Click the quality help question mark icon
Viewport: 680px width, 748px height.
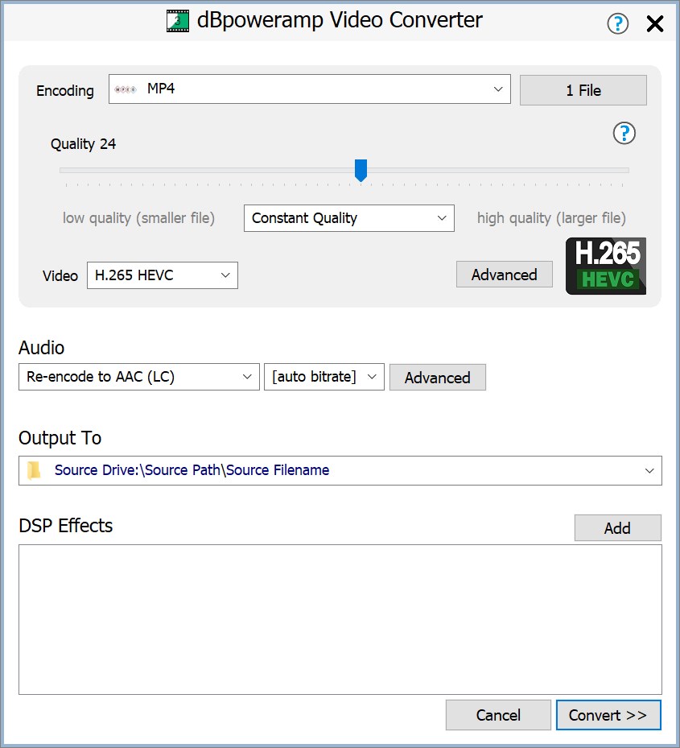[624, 134]
